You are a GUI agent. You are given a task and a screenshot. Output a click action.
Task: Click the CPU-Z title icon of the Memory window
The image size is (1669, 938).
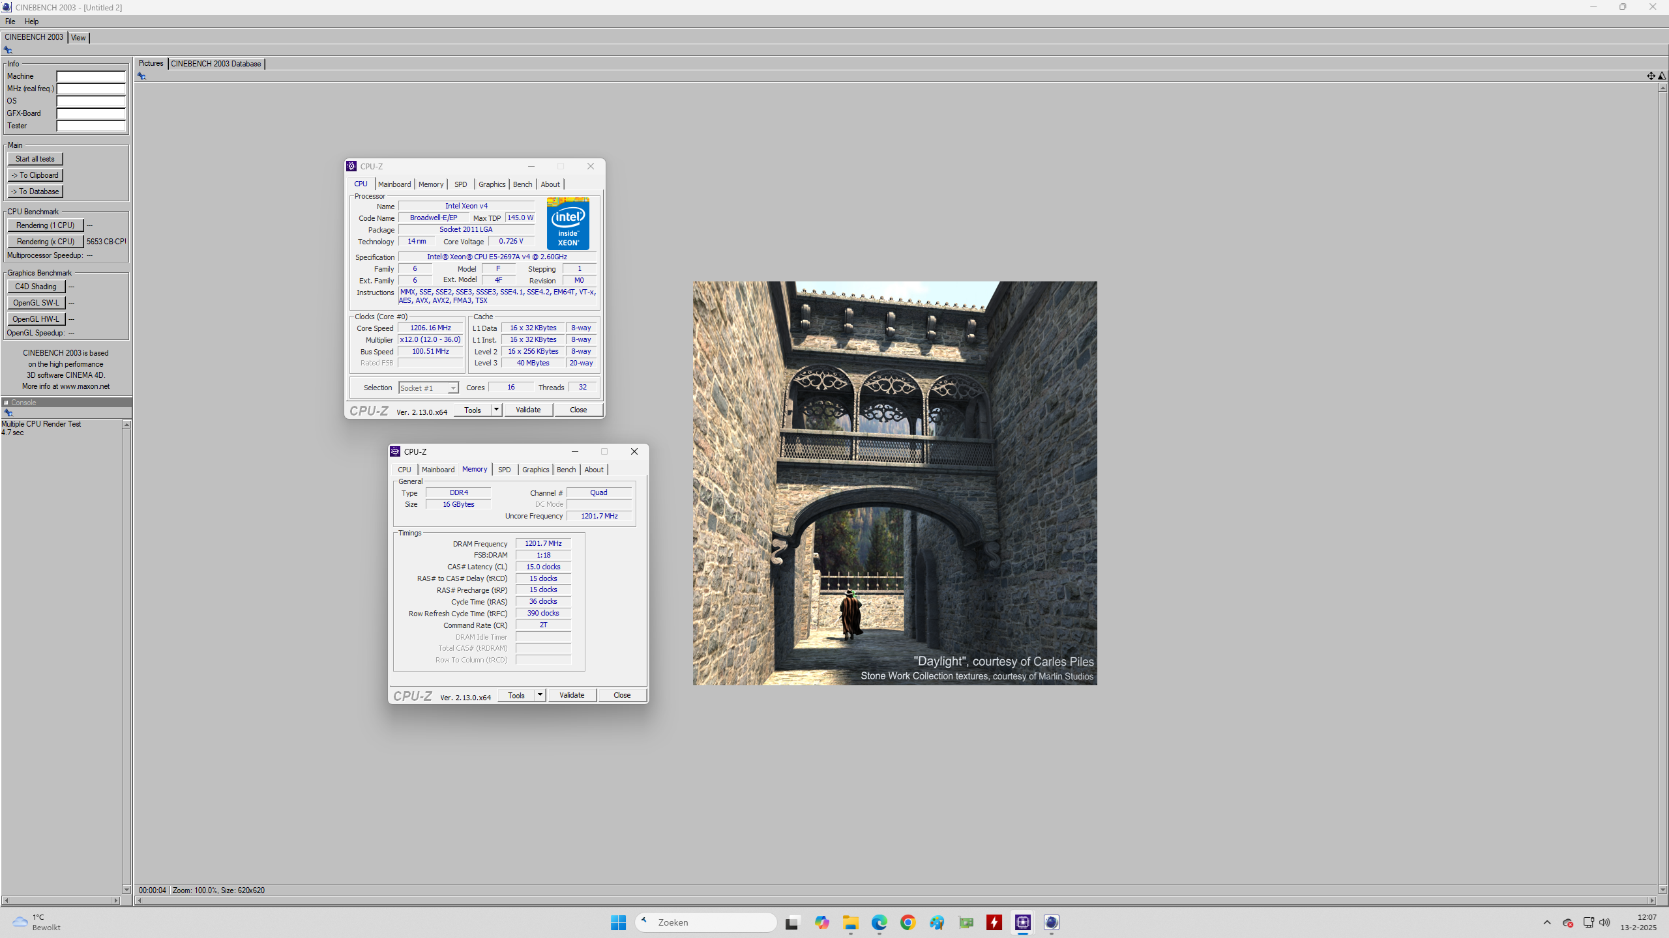(395, 451)
